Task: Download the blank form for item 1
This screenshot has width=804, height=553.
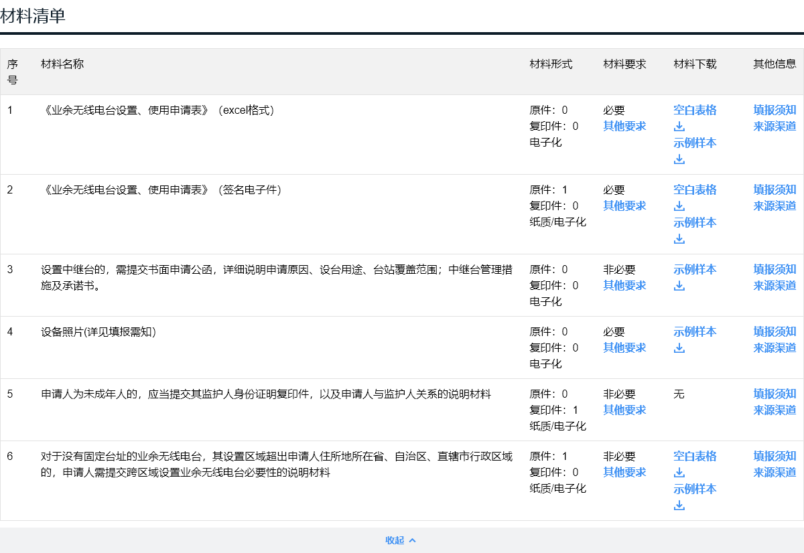Action: point(694,110)
